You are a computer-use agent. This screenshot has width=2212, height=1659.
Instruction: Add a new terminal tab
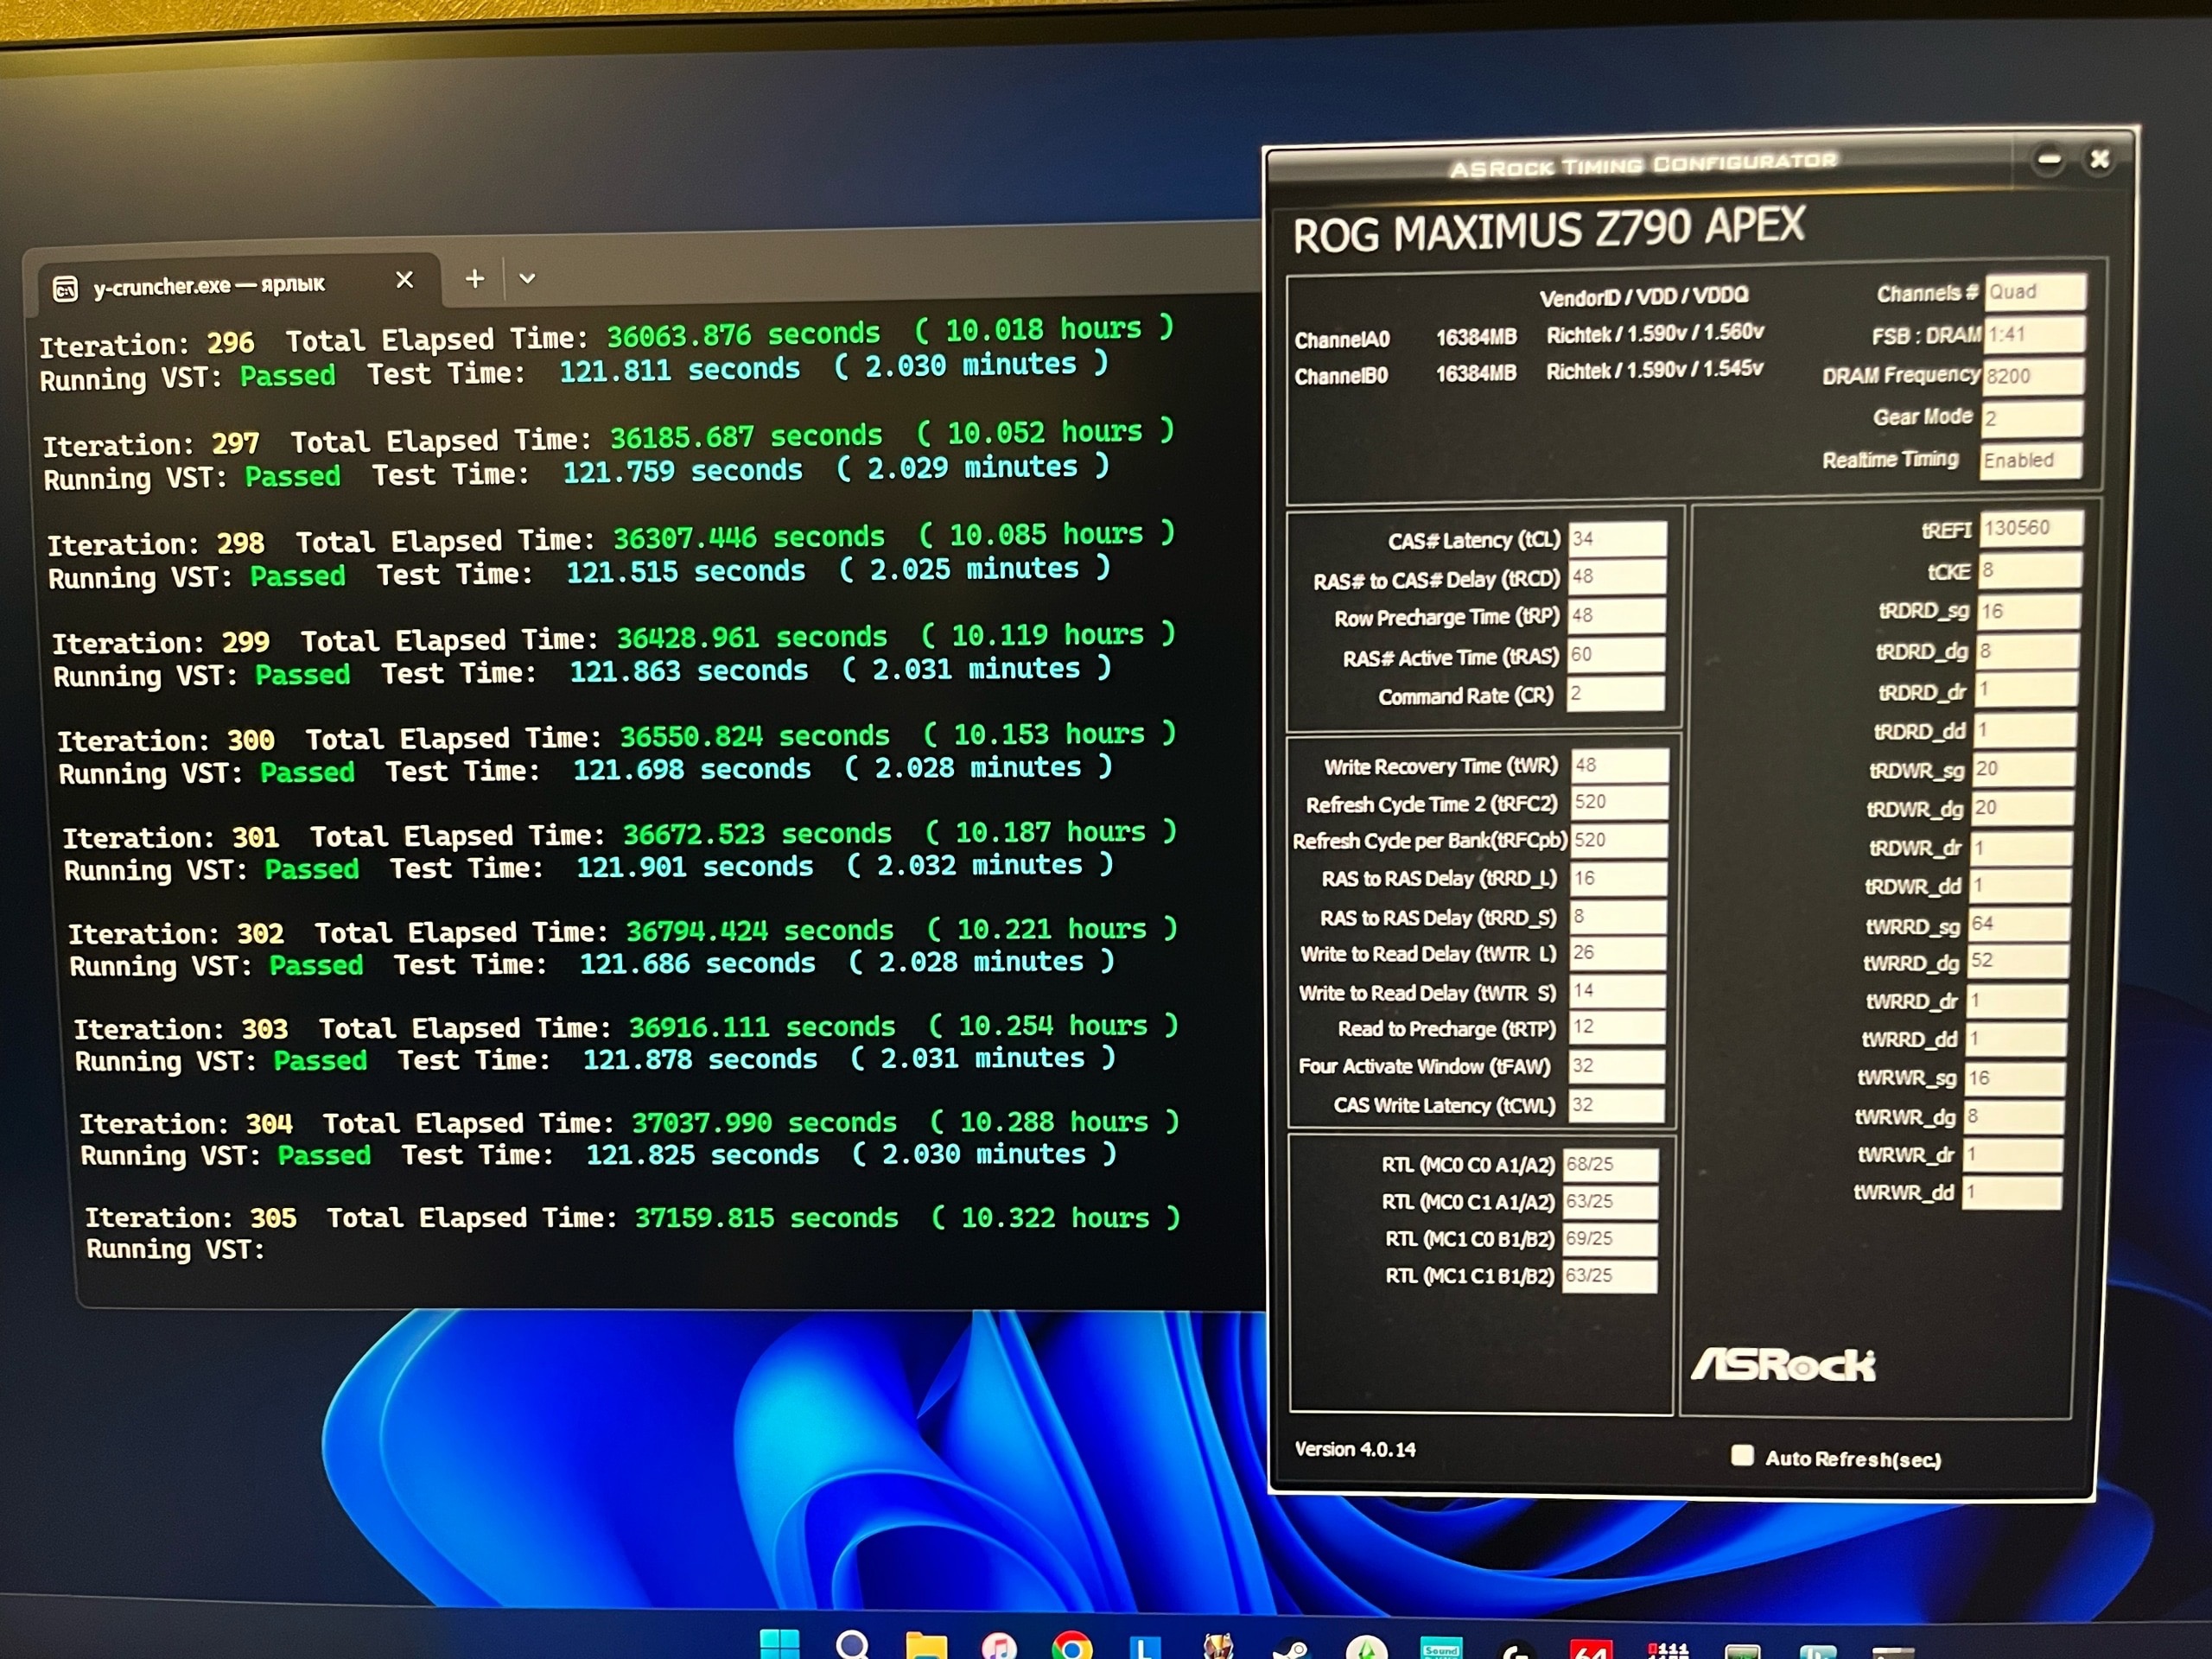[x=475, y=278]
